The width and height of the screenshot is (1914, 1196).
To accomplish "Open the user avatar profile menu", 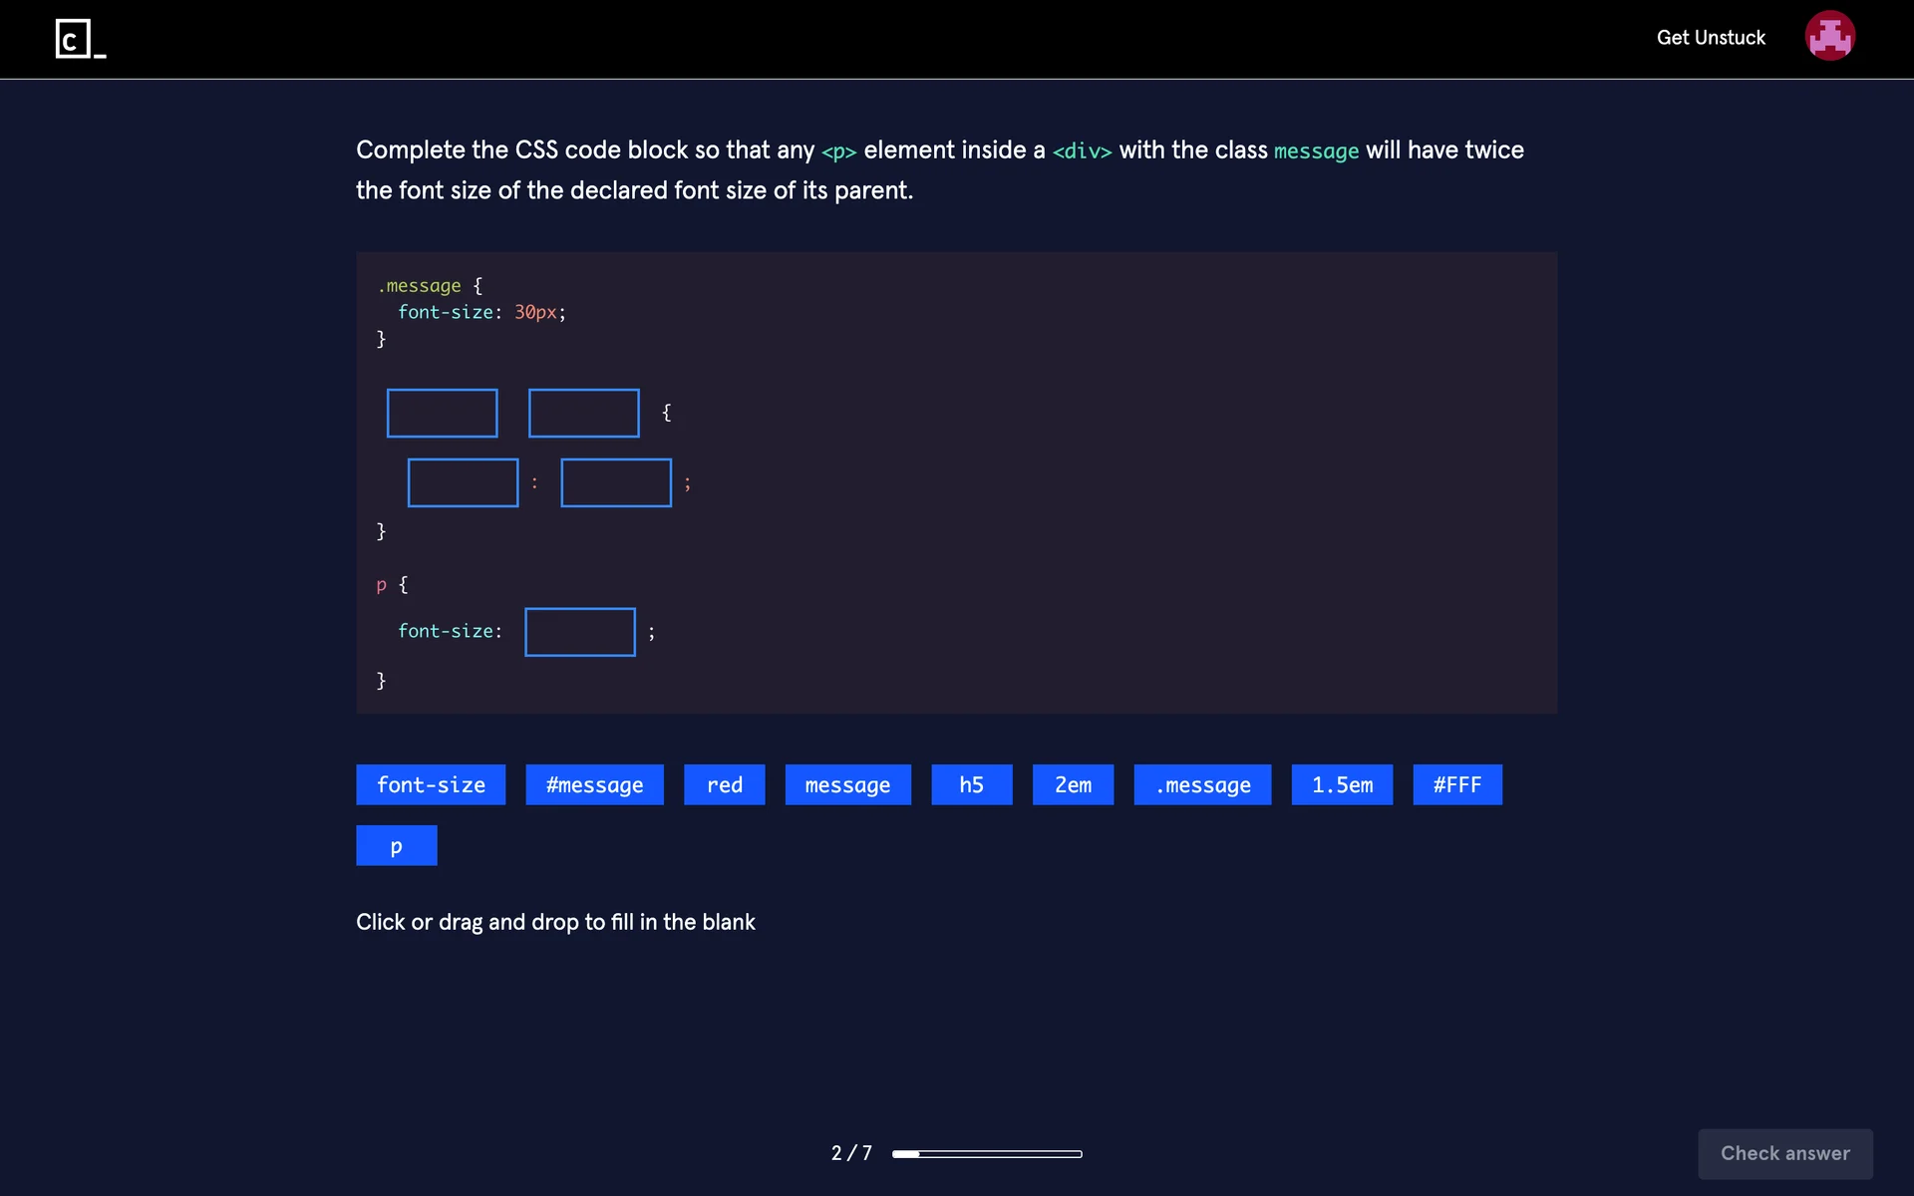I will pyautogui.click(x=1829, y=37).
